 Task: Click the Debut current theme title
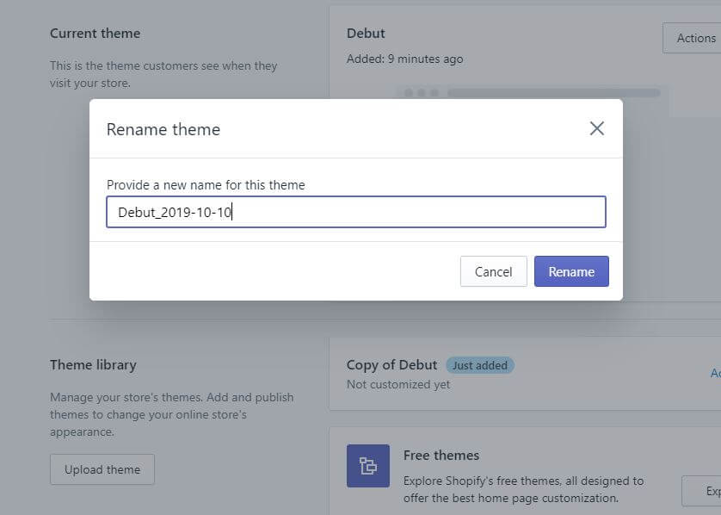point(366,33)
